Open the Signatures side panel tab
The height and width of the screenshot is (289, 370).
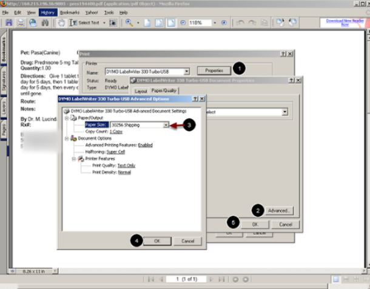4,81
